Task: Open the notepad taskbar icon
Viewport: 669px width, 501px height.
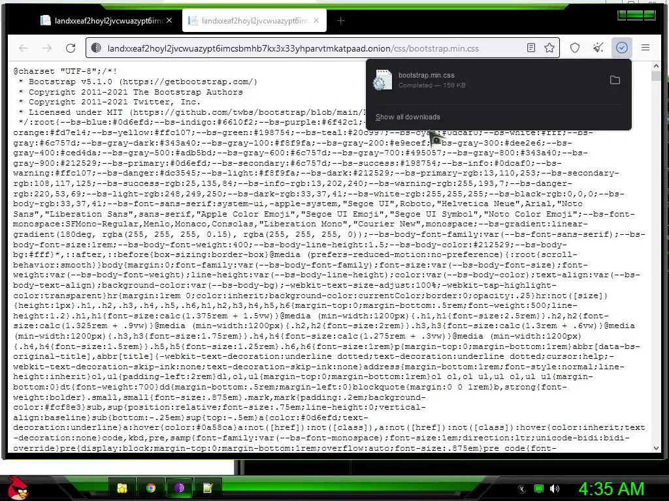Action: click(x=208, y=488)
